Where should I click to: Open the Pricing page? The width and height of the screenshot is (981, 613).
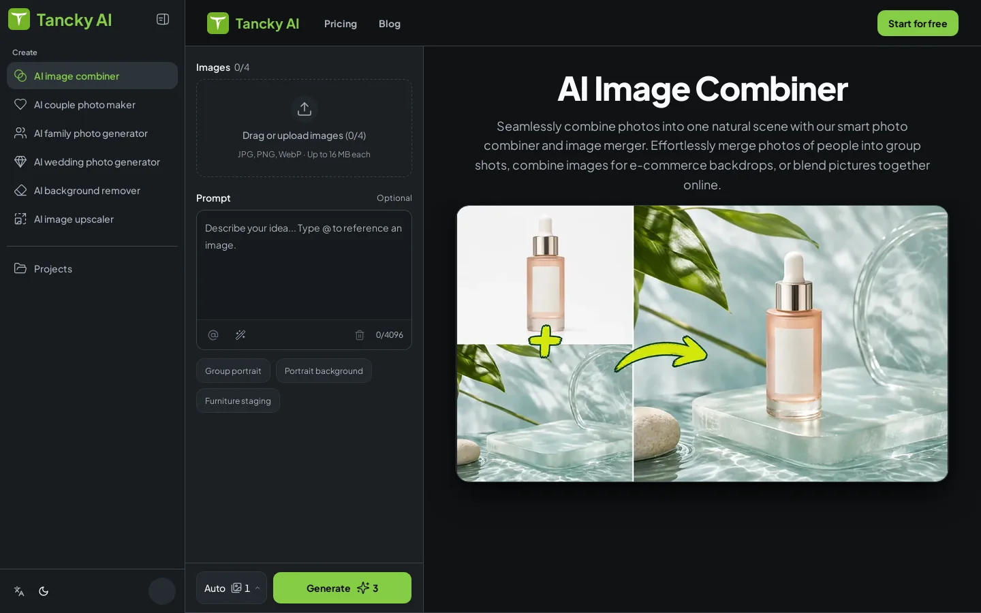tap(341, 24)
